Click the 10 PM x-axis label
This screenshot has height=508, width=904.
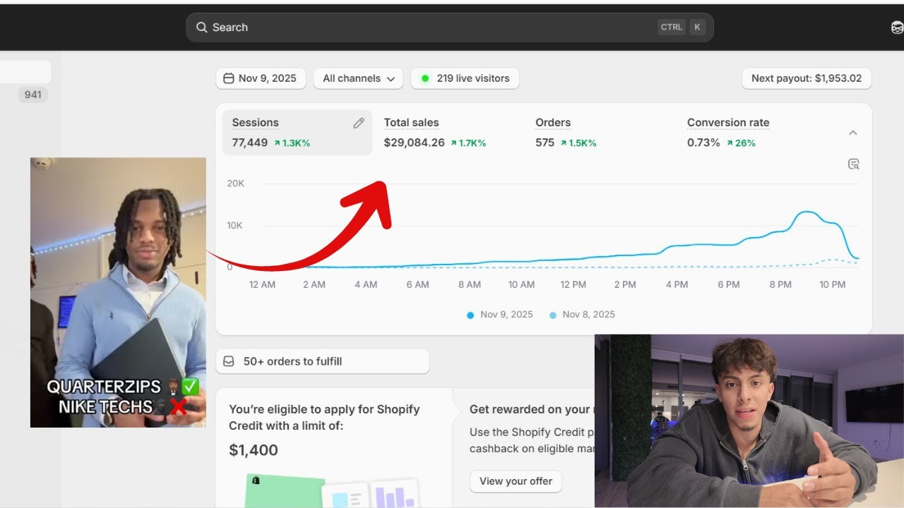(832, 285)
